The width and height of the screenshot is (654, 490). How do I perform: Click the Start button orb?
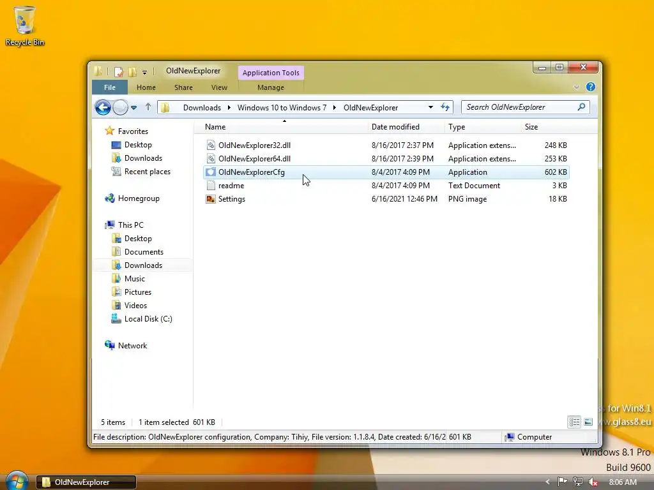(x=17, y=481)
